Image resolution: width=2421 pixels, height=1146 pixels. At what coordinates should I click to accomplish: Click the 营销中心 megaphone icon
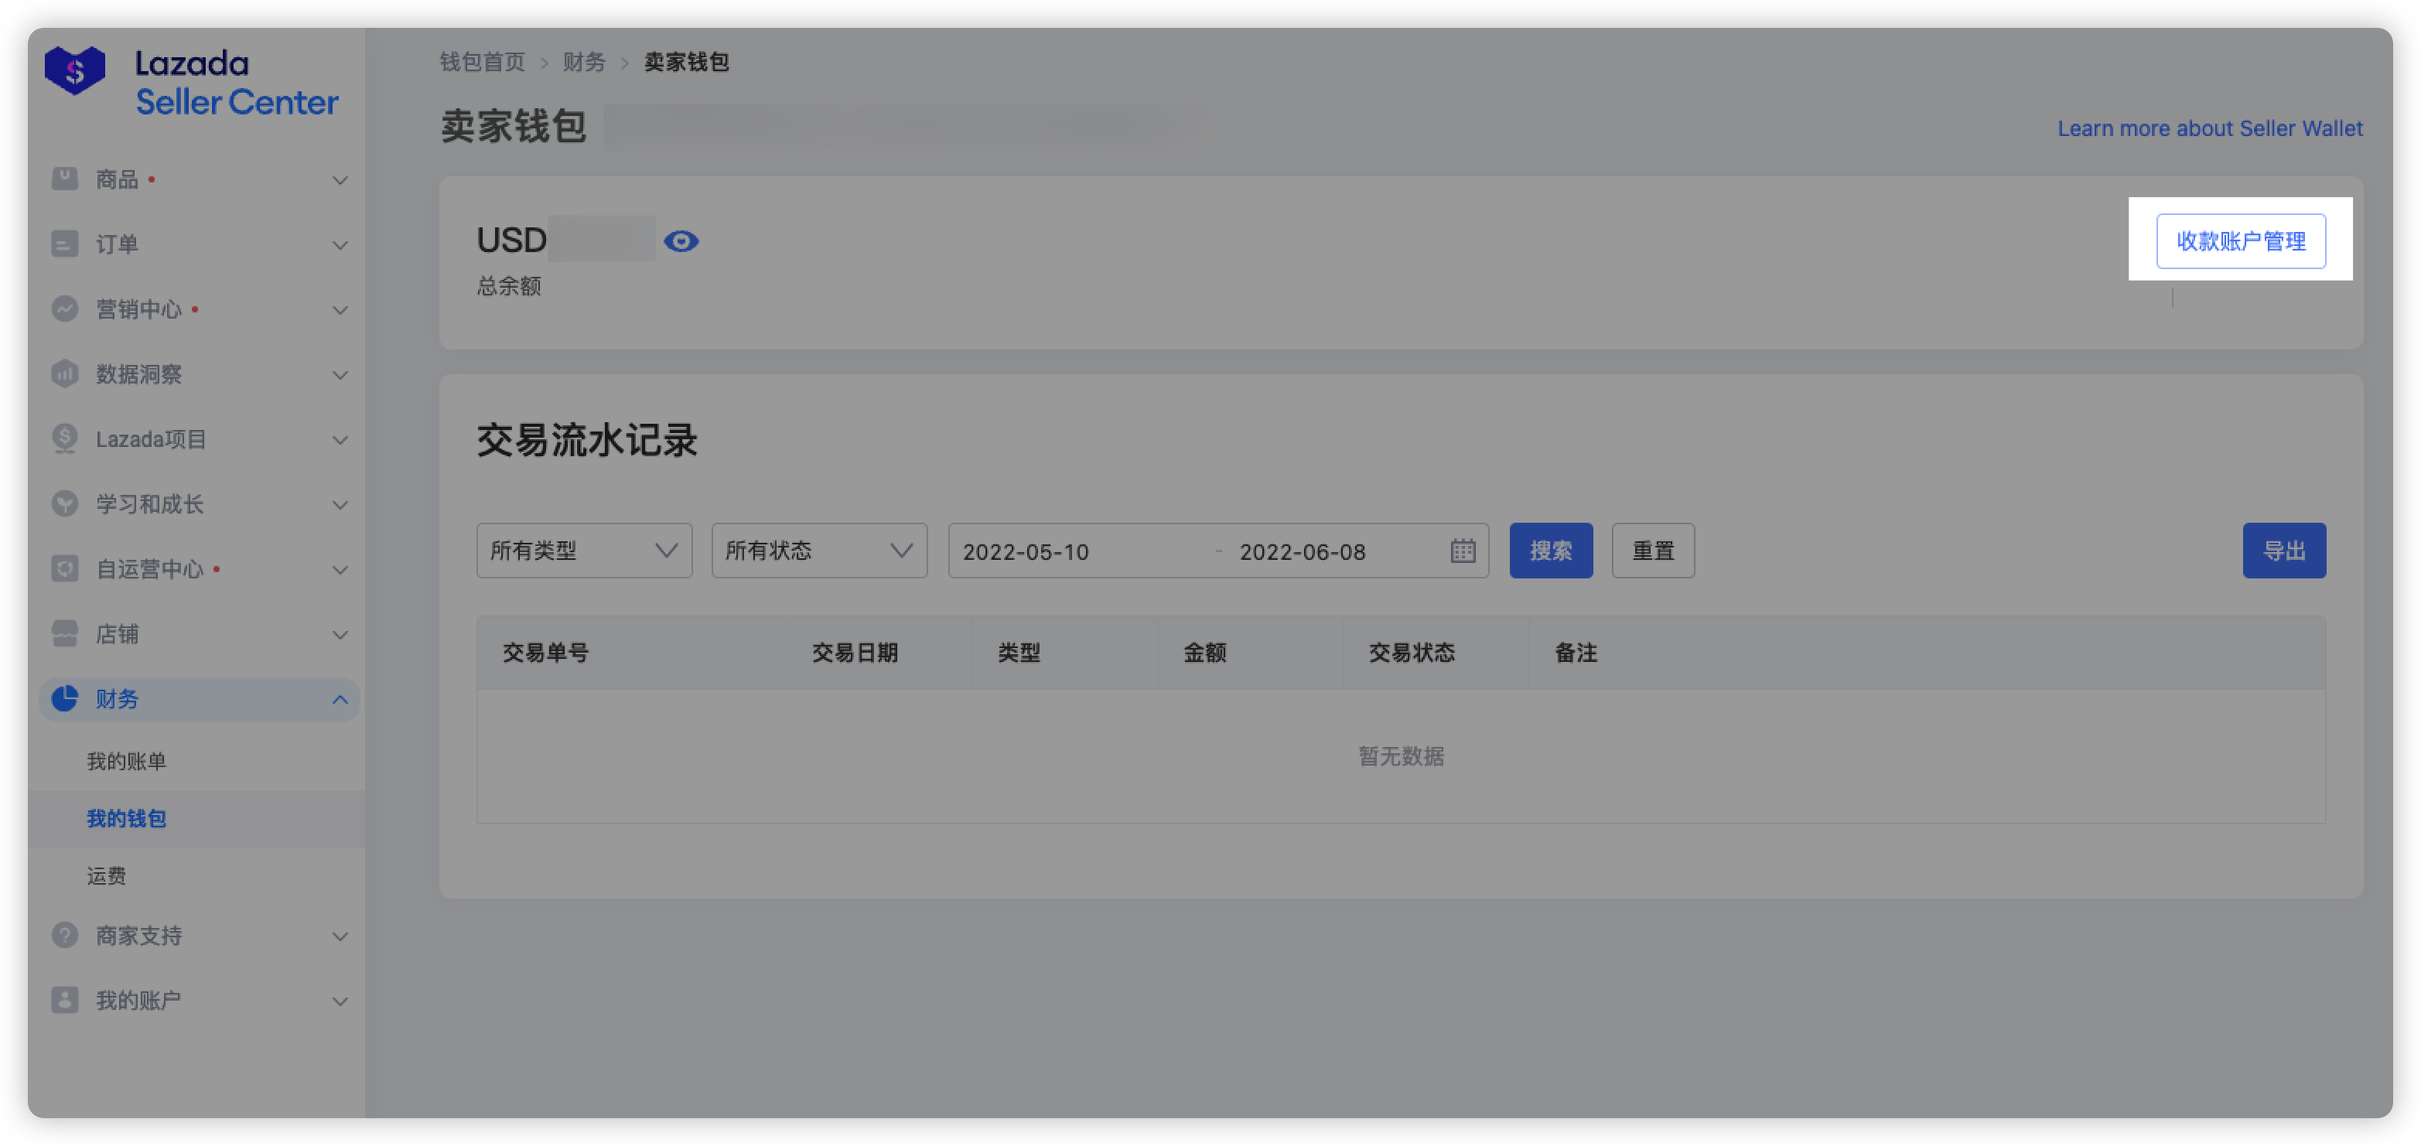64,309
